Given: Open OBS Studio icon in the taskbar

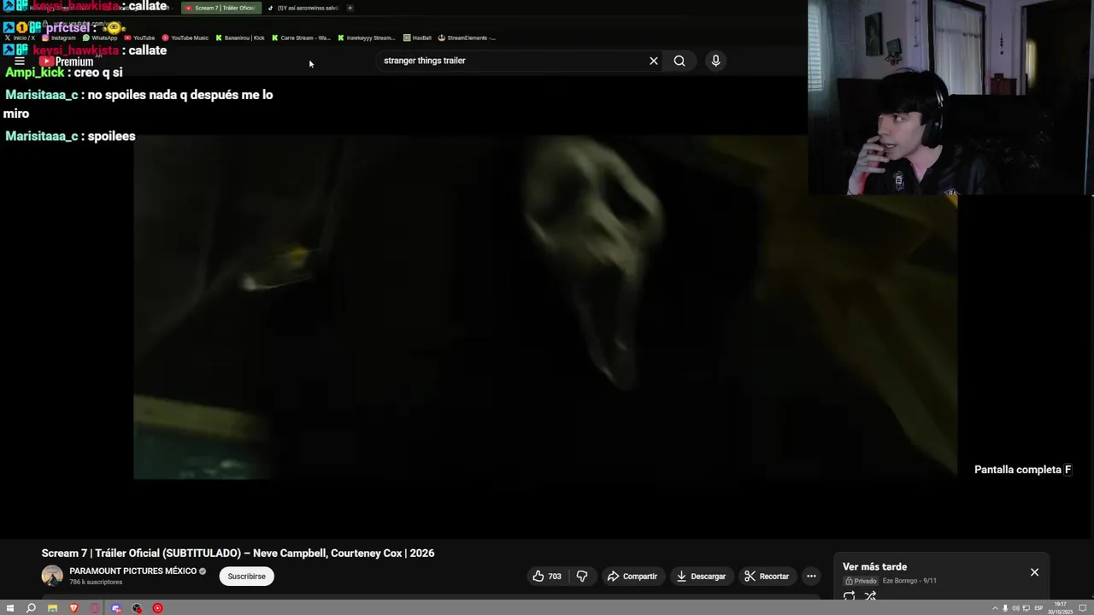Looking at the screenshot, I should pos(137,608).
